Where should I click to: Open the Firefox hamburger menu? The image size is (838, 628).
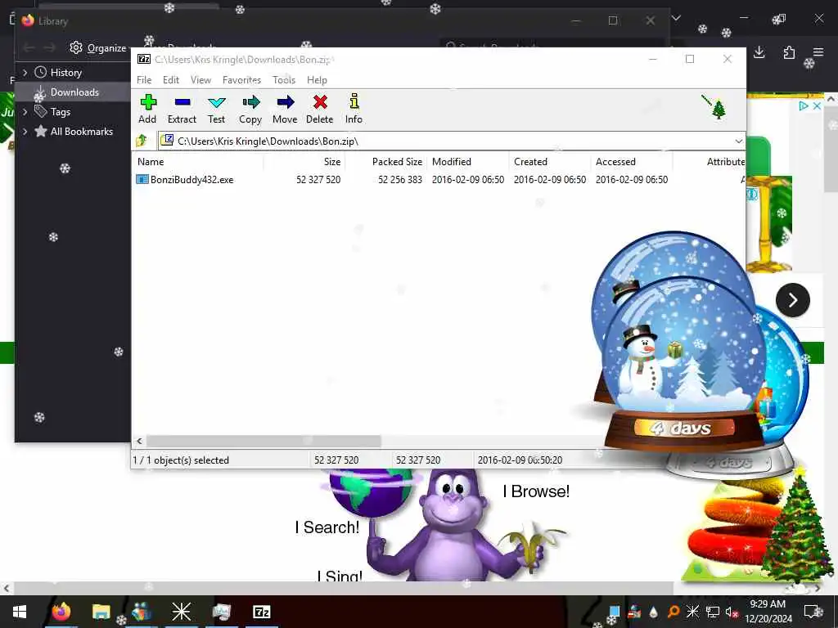tap(818, 52)
